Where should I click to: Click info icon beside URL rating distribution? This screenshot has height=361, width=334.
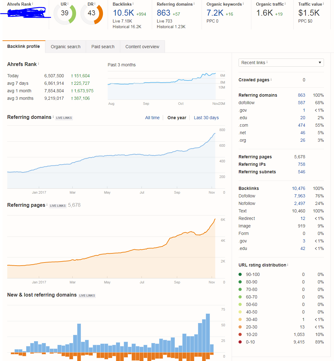click(288, 265)
